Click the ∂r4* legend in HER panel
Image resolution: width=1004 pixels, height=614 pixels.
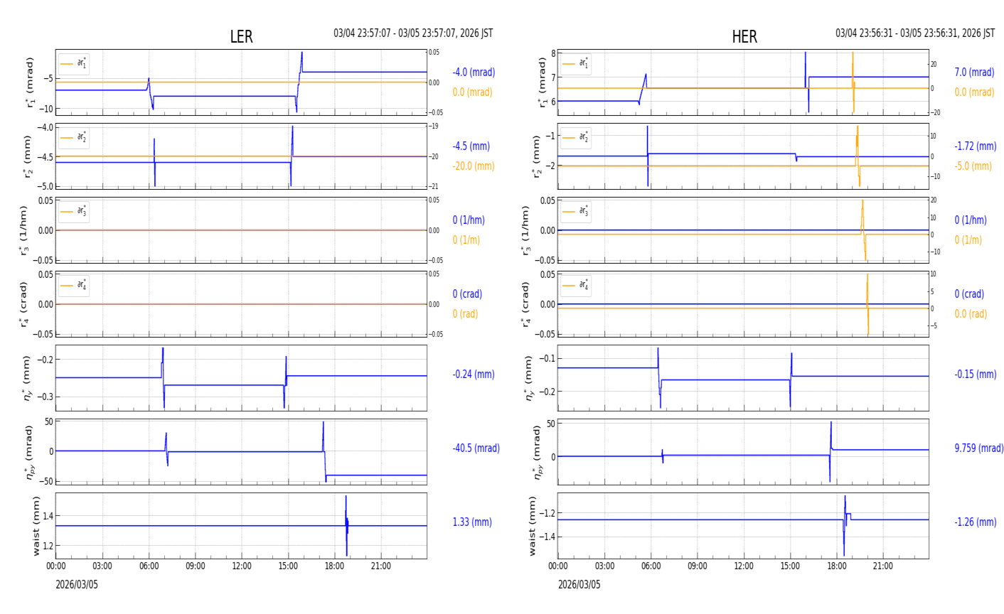tap(576, 286)
